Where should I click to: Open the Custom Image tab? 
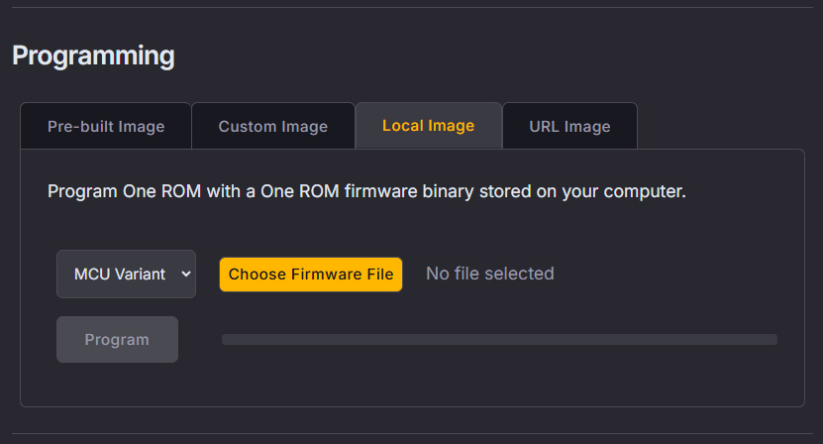273,127
